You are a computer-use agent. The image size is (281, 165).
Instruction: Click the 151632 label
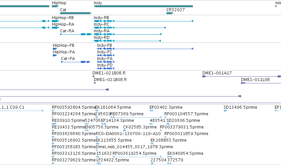pyautogui.click(x=104, y=154)
